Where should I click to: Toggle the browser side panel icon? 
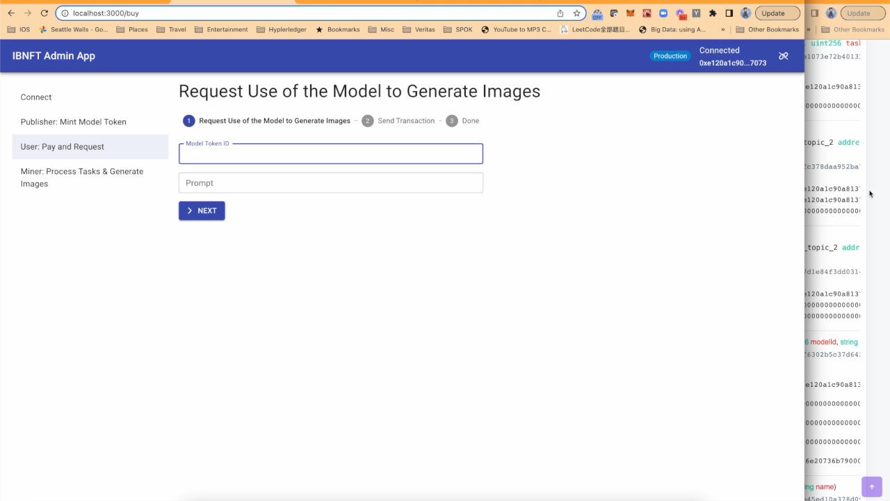729,13
